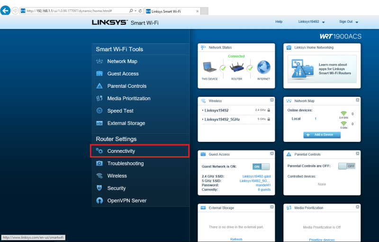
Task: Open the Security shield icon
Action: 99,188
